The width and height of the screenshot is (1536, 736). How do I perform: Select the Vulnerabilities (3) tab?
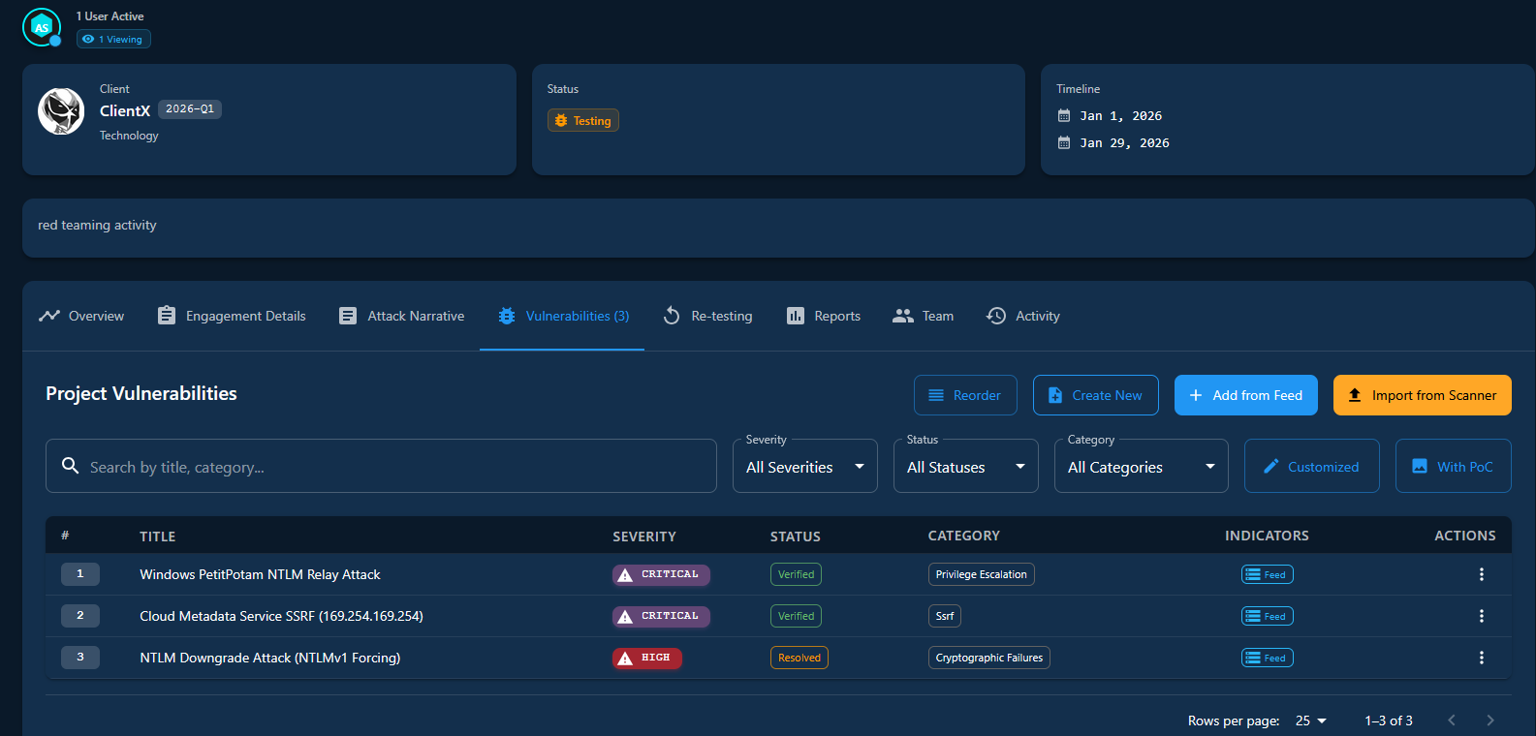click(562, 316)
